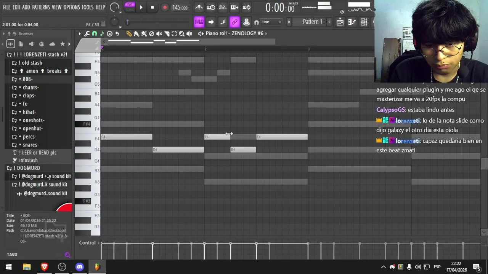The width and height of the screenshot is (488, 274).
Task: Open the FILE menu
Action: (7, 7)
